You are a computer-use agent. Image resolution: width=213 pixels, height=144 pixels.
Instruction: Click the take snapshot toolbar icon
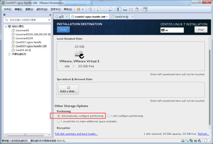(99, 9)
